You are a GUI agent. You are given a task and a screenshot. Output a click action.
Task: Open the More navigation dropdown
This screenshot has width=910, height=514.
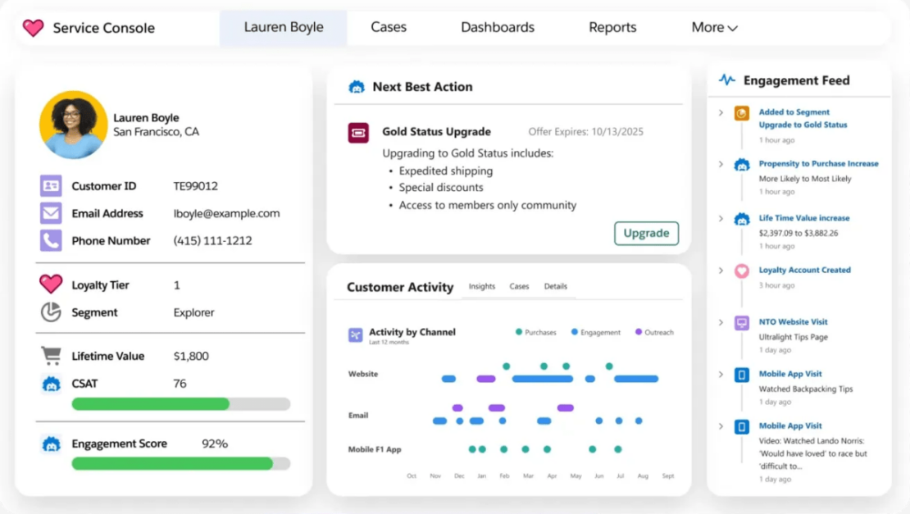coord(713,27)
